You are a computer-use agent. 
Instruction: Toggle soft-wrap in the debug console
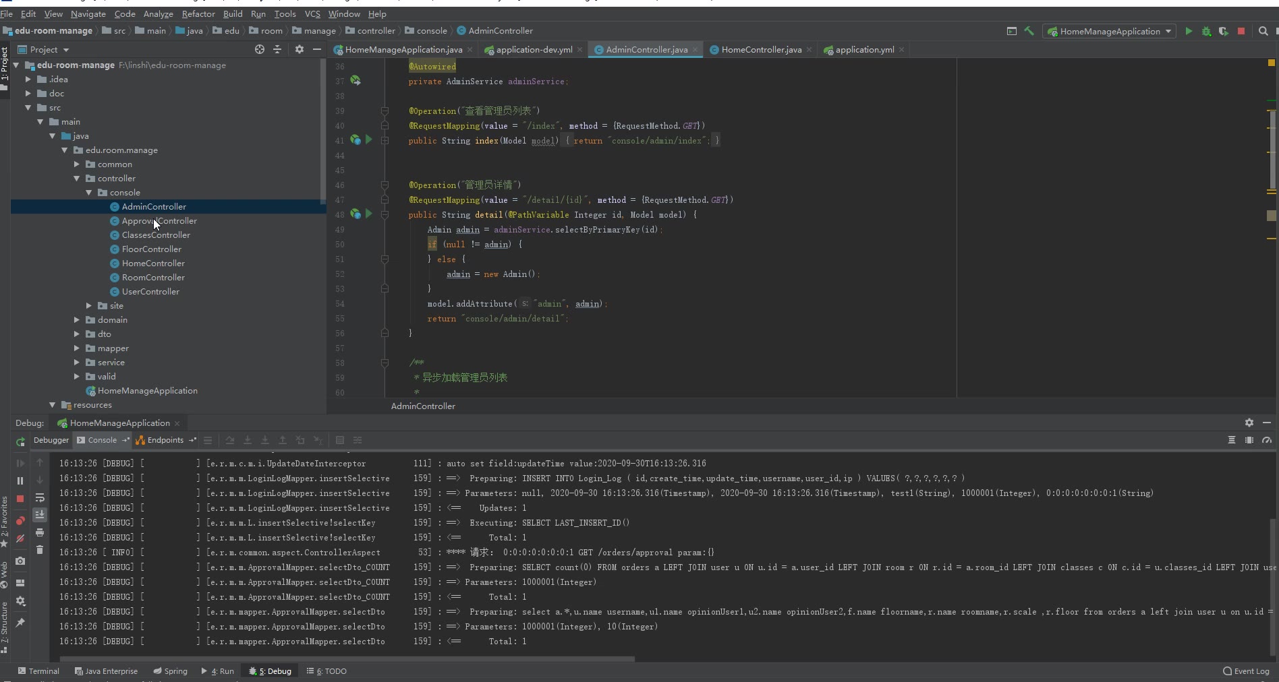tap(40, 498)
